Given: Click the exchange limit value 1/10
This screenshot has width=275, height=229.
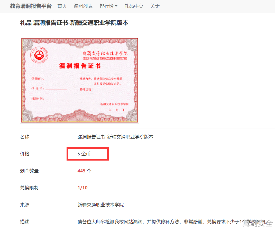Looking at the screenshot, I should click(x=82, y=188).
